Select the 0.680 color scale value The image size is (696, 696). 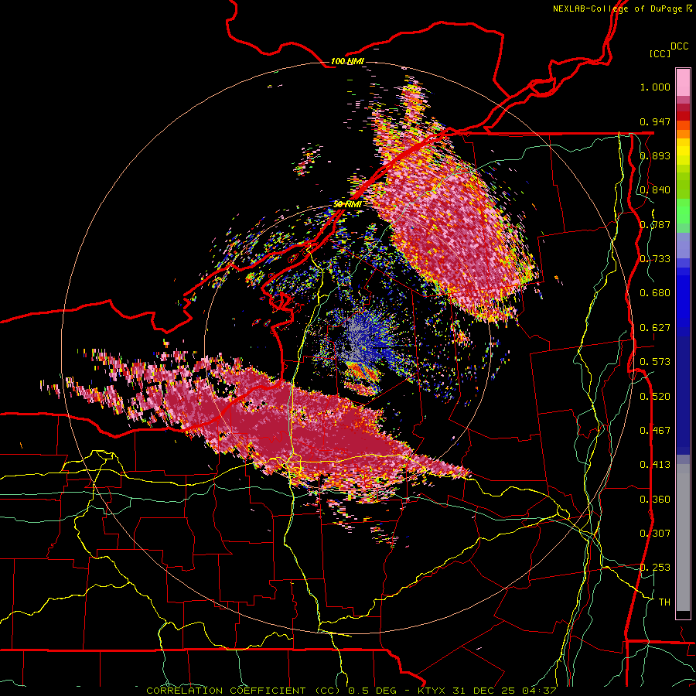pyautogui.click(x=655, y=293)
